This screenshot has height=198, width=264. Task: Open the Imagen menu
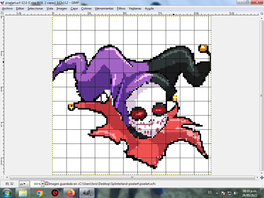[x=62, y=9]
